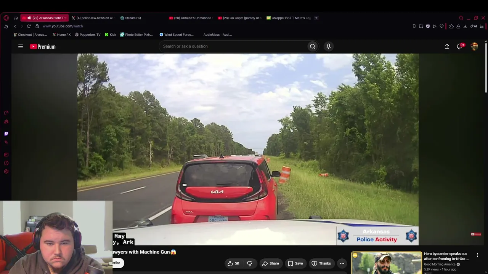
Task: Switch to the Ukraine's Unmanned tab
Action: click(191, 18)
